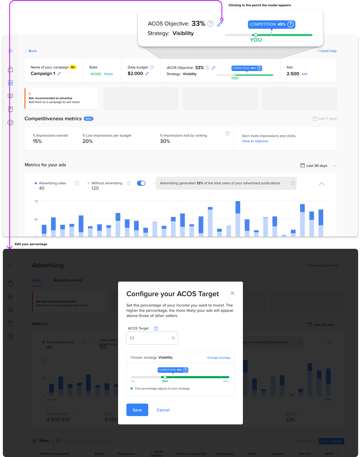361x457 pixels.
Task: Click settings gear in background sidebar
Action: (10, 336)
